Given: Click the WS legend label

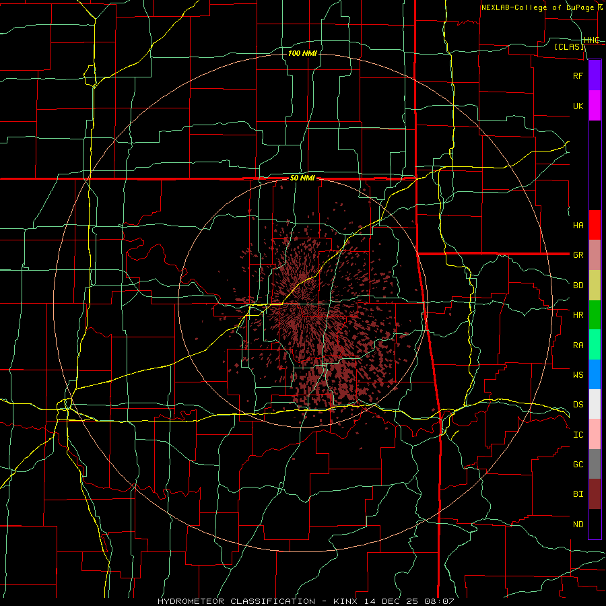Looking at the screenshot, I should (578, 374).
